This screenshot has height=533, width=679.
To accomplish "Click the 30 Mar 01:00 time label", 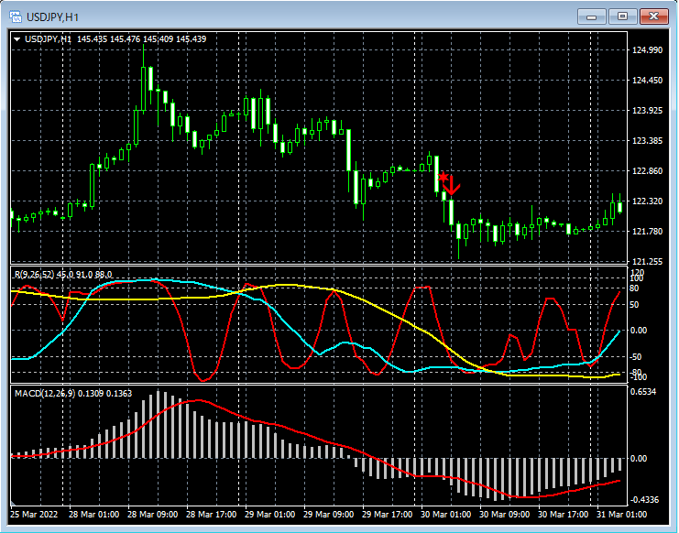I will click(446, 515).
